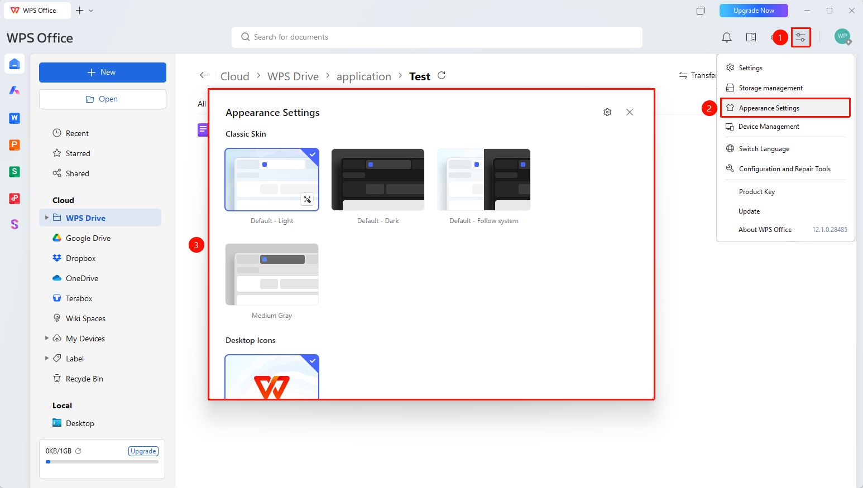Open the notifications bell
This screenshot has height=488, width=863.
click(726, 37)
